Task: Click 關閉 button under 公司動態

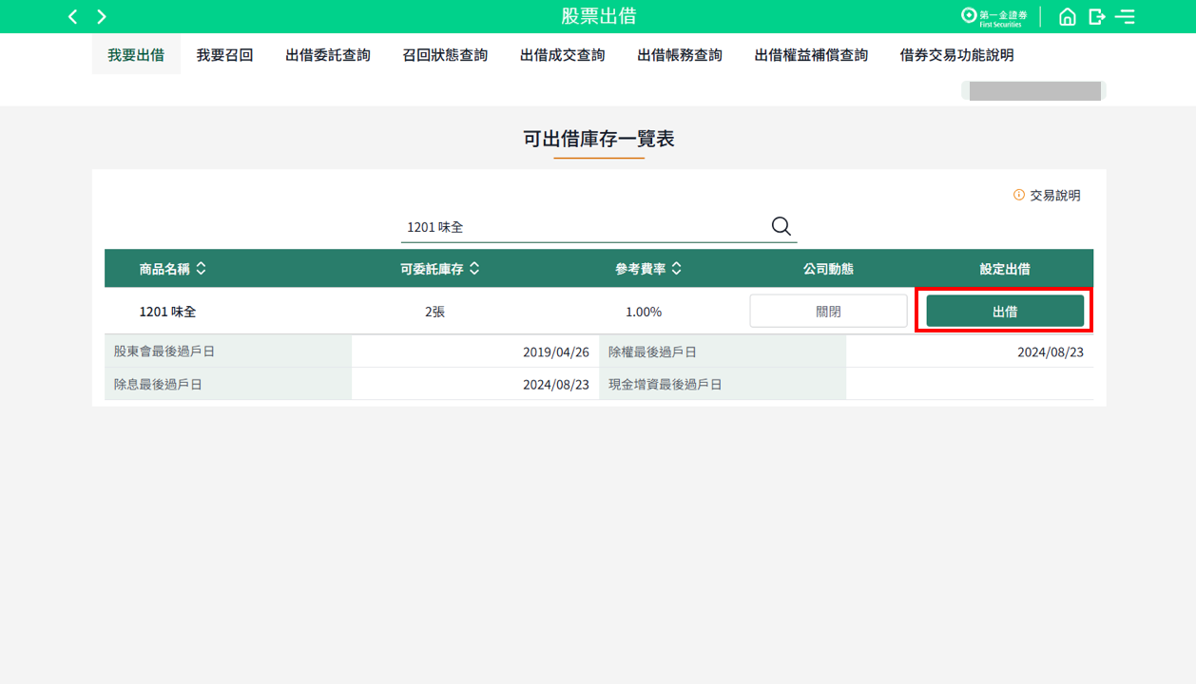Action: [828, 312]
